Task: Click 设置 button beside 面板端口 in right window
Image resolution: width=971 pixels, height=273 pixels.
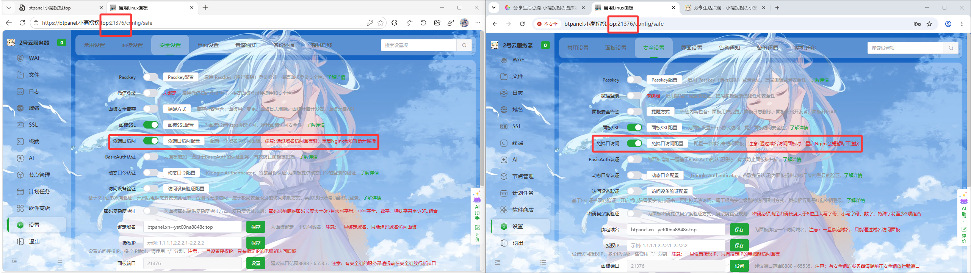Action: click(739, 266)
